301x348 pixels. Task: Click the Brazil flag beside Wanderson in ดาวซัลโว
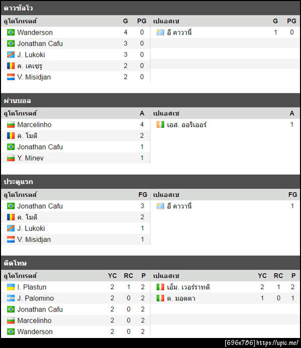(11, 33)
